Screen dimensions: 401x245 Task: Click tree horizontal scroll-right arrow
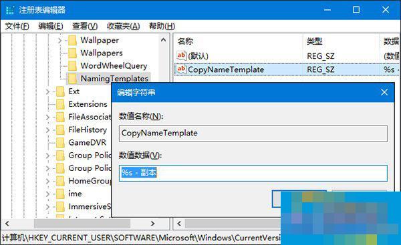pos(152,224)
